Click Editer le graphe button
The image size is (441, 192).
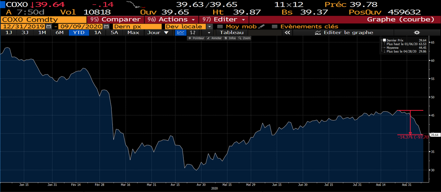[344, 33]
